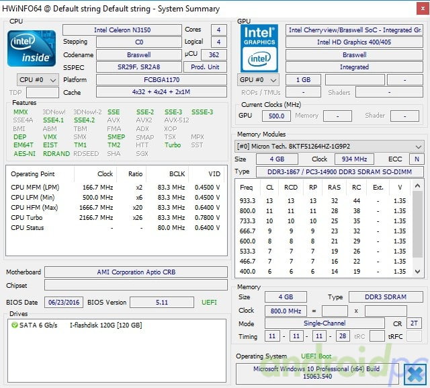
Task: Click the Codename Braswell CPU field
Action: 139,55
